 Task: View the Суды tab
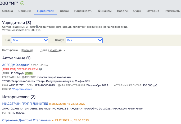137,11
